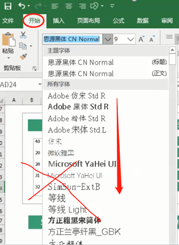Click the chart axis value 40

[x=38, y=141]
